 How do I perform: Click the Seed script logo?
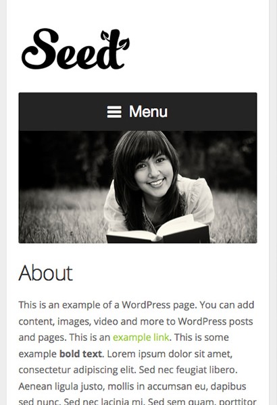[x=76, y=49]
